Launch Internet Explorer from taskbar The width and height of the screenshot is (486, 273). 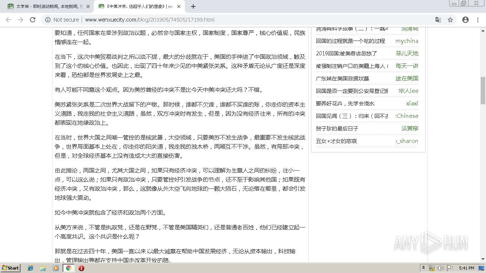click(x=30, y=268)
